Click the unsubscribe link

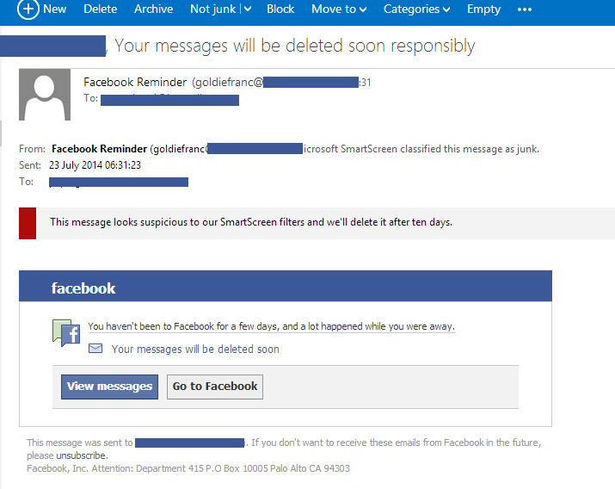coord(81,455)
